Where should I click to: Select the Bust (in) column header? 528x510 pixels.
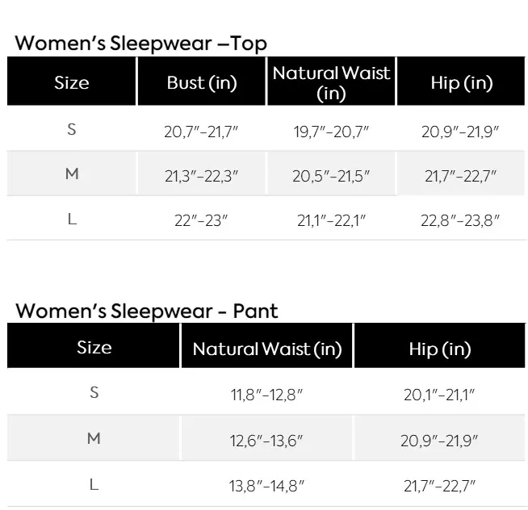[x=202, y=83]
